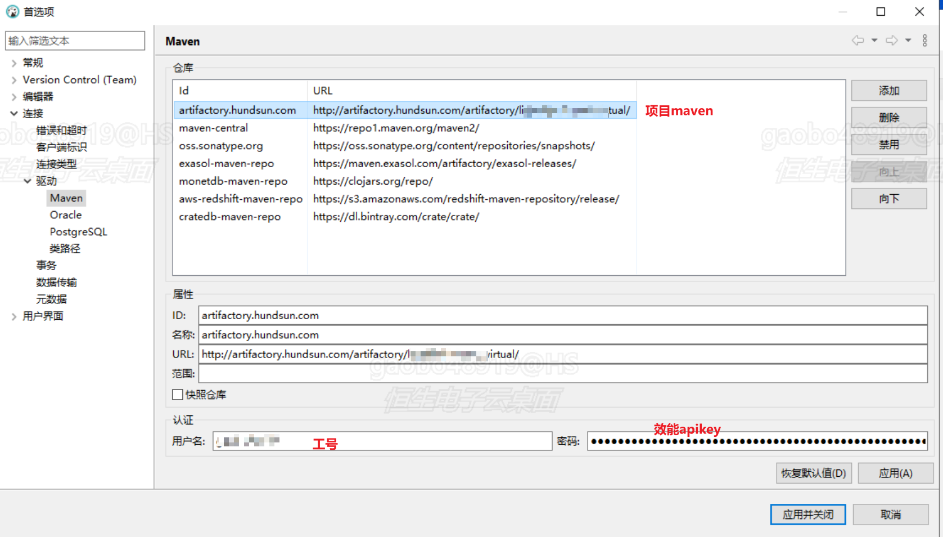Click 恢复默认值(D) button
This screenshot has width=943, height=537.
tap(814, 473)
